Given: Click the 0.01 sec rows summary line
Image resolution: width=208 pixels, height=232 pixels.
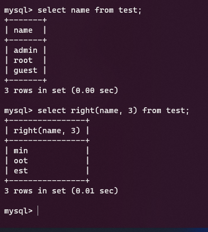Looking at the screenshot, I should [x=61, y=191].
